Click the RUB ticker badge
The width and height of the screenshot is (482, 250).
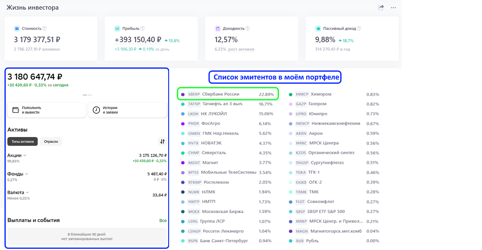point(300,241)
